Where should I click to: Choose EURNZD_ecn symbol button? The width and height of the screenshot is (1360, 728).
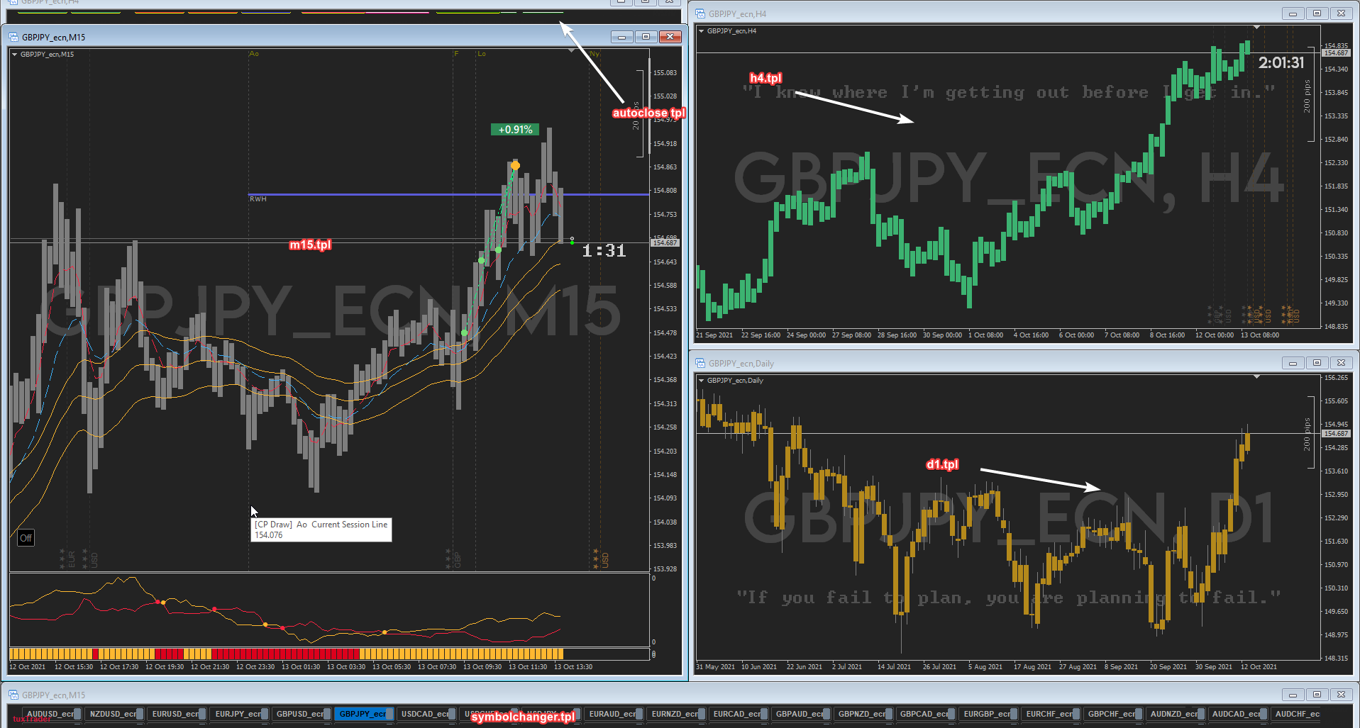pyautogui.click(x=676, y=714)
